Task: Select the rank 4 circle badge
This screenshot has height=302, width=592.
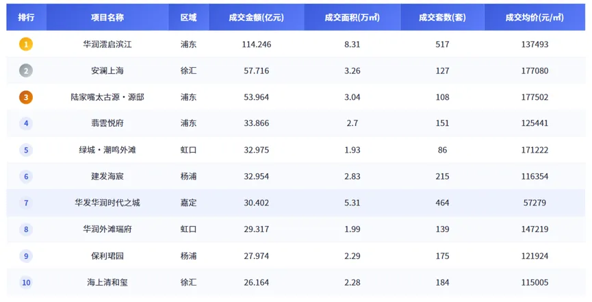Action: (x=26, y=123)
